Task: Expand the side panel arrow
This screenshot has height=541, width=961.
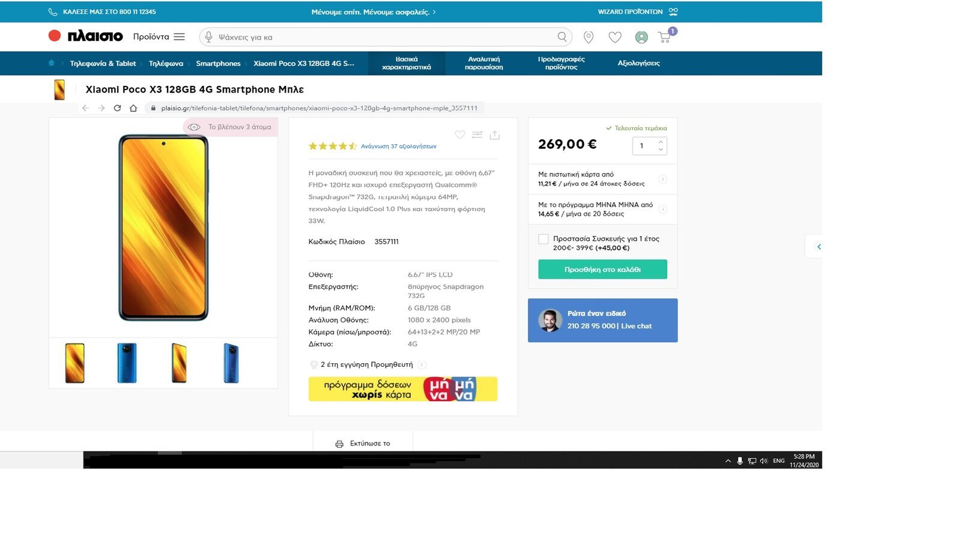Action: [x=818, y=246]
